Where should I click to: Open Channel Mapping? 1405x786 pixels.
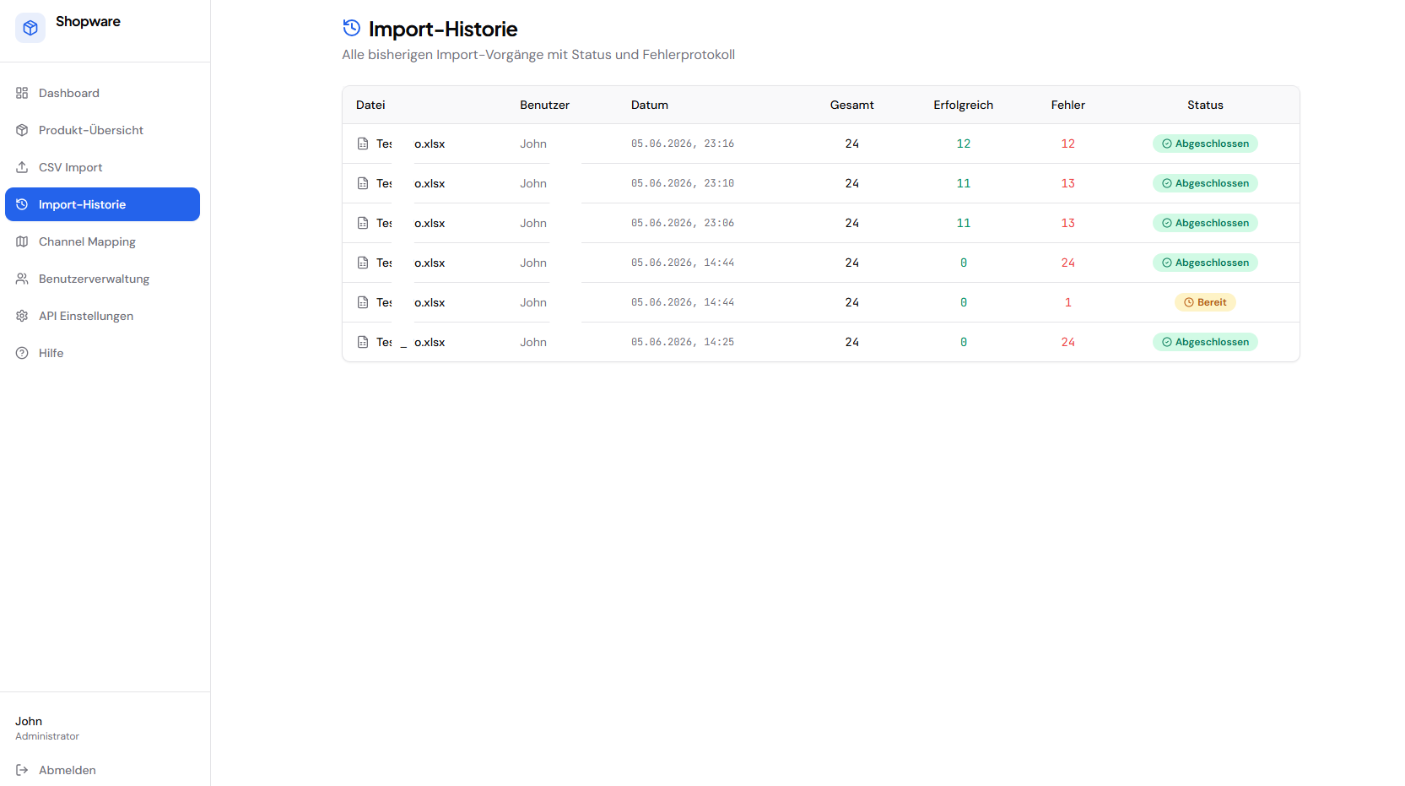102,241
